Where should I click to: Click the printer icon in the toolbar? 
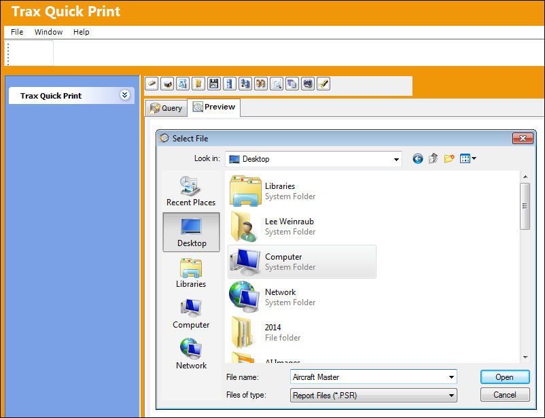pyautogui.click(x=167, y=84)
